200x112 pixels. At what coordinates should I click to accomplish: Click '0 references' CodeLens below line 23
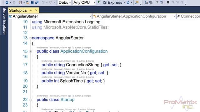click(x=47, y=109)
